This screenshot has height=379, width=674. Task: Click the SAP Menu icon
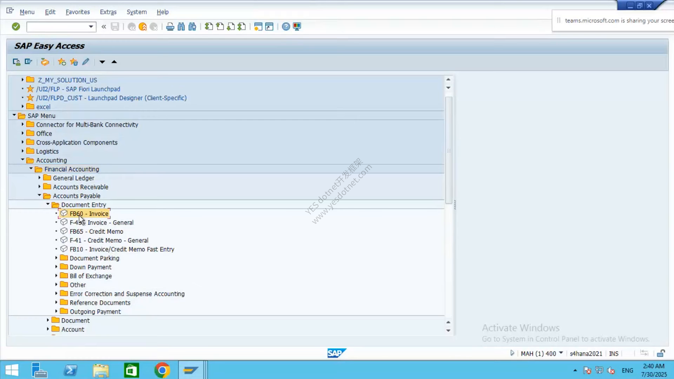[x=28, y=62]
